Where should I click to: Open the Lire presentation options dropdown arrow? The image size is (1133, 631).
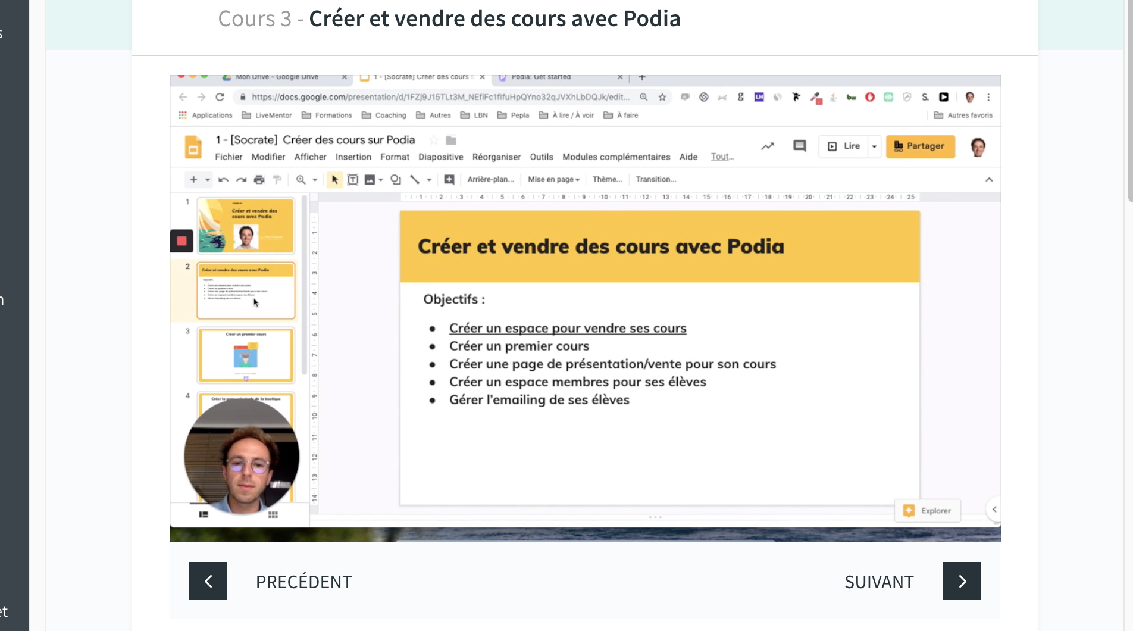pyautogui.click(x=874, y=146)
